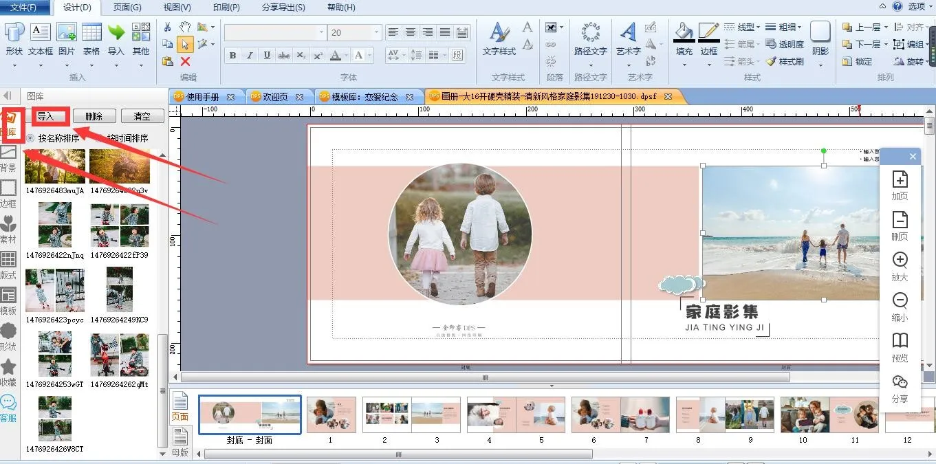936x464 pixels.
Task: Toggle underline text formatting
Action: 266,56
